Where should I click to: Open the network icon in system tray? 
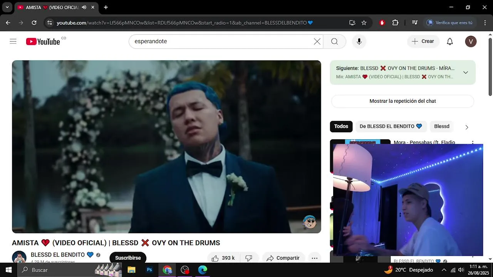coord(453,270)
